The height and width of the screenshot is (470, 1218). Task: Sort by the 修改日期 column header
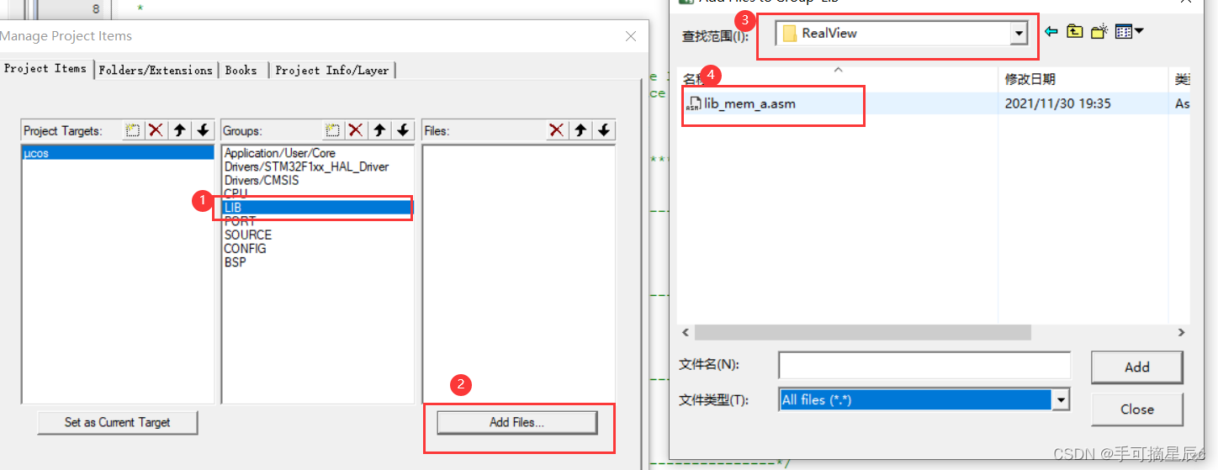[1030, 80]
